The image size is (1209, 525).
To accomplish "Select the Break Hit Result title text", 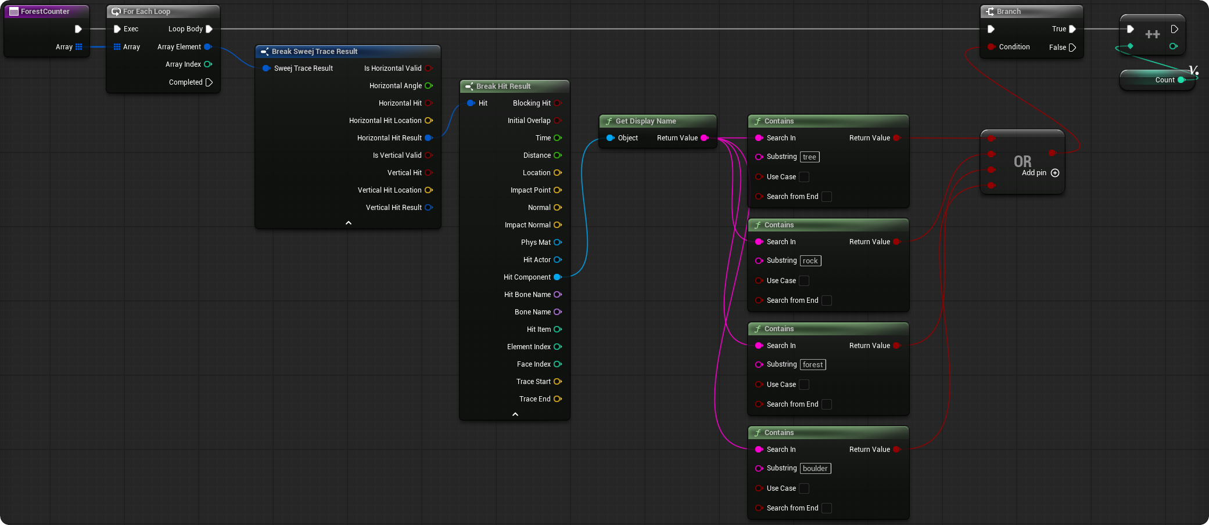I will click(x=504, y=86).
